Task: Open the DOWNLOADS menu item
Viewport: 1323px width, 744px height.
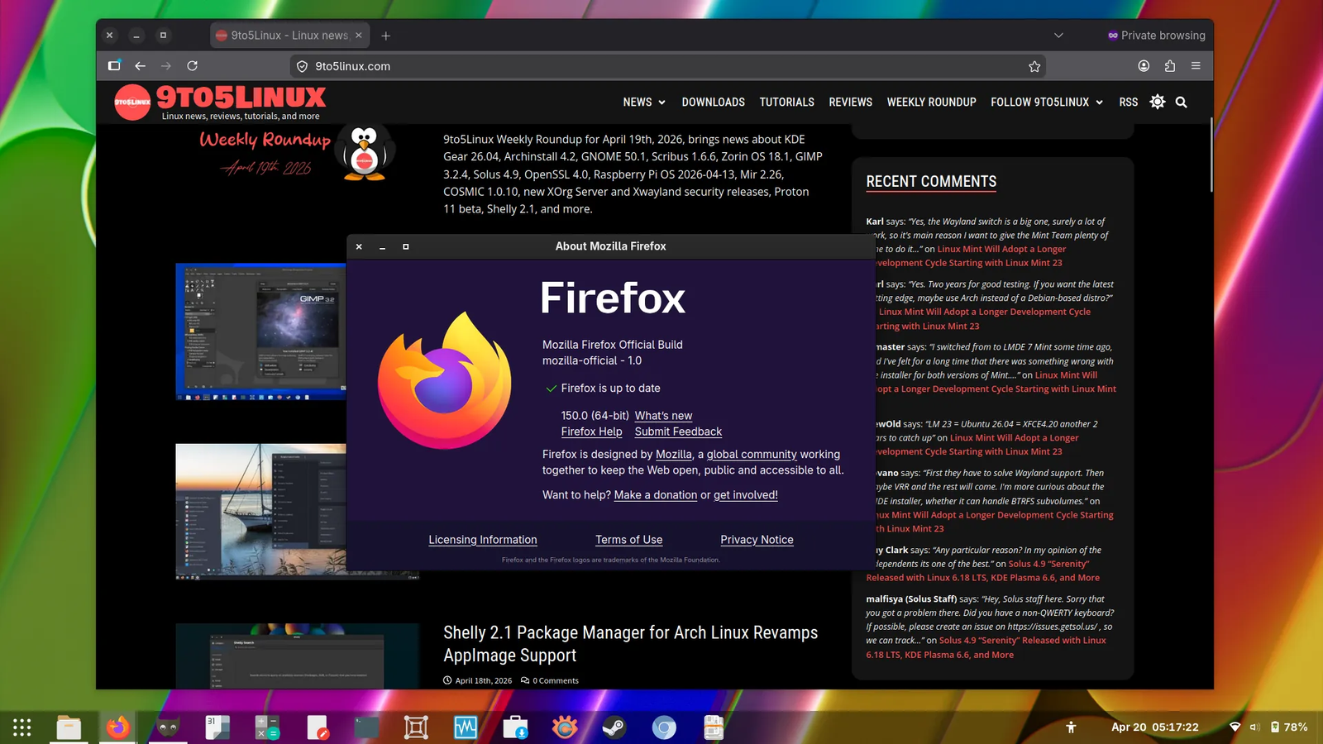Action: 713,103
